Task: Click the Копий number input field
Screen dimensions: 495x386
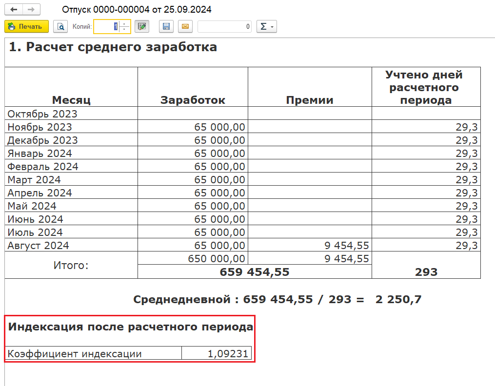Action: [106, 26]
